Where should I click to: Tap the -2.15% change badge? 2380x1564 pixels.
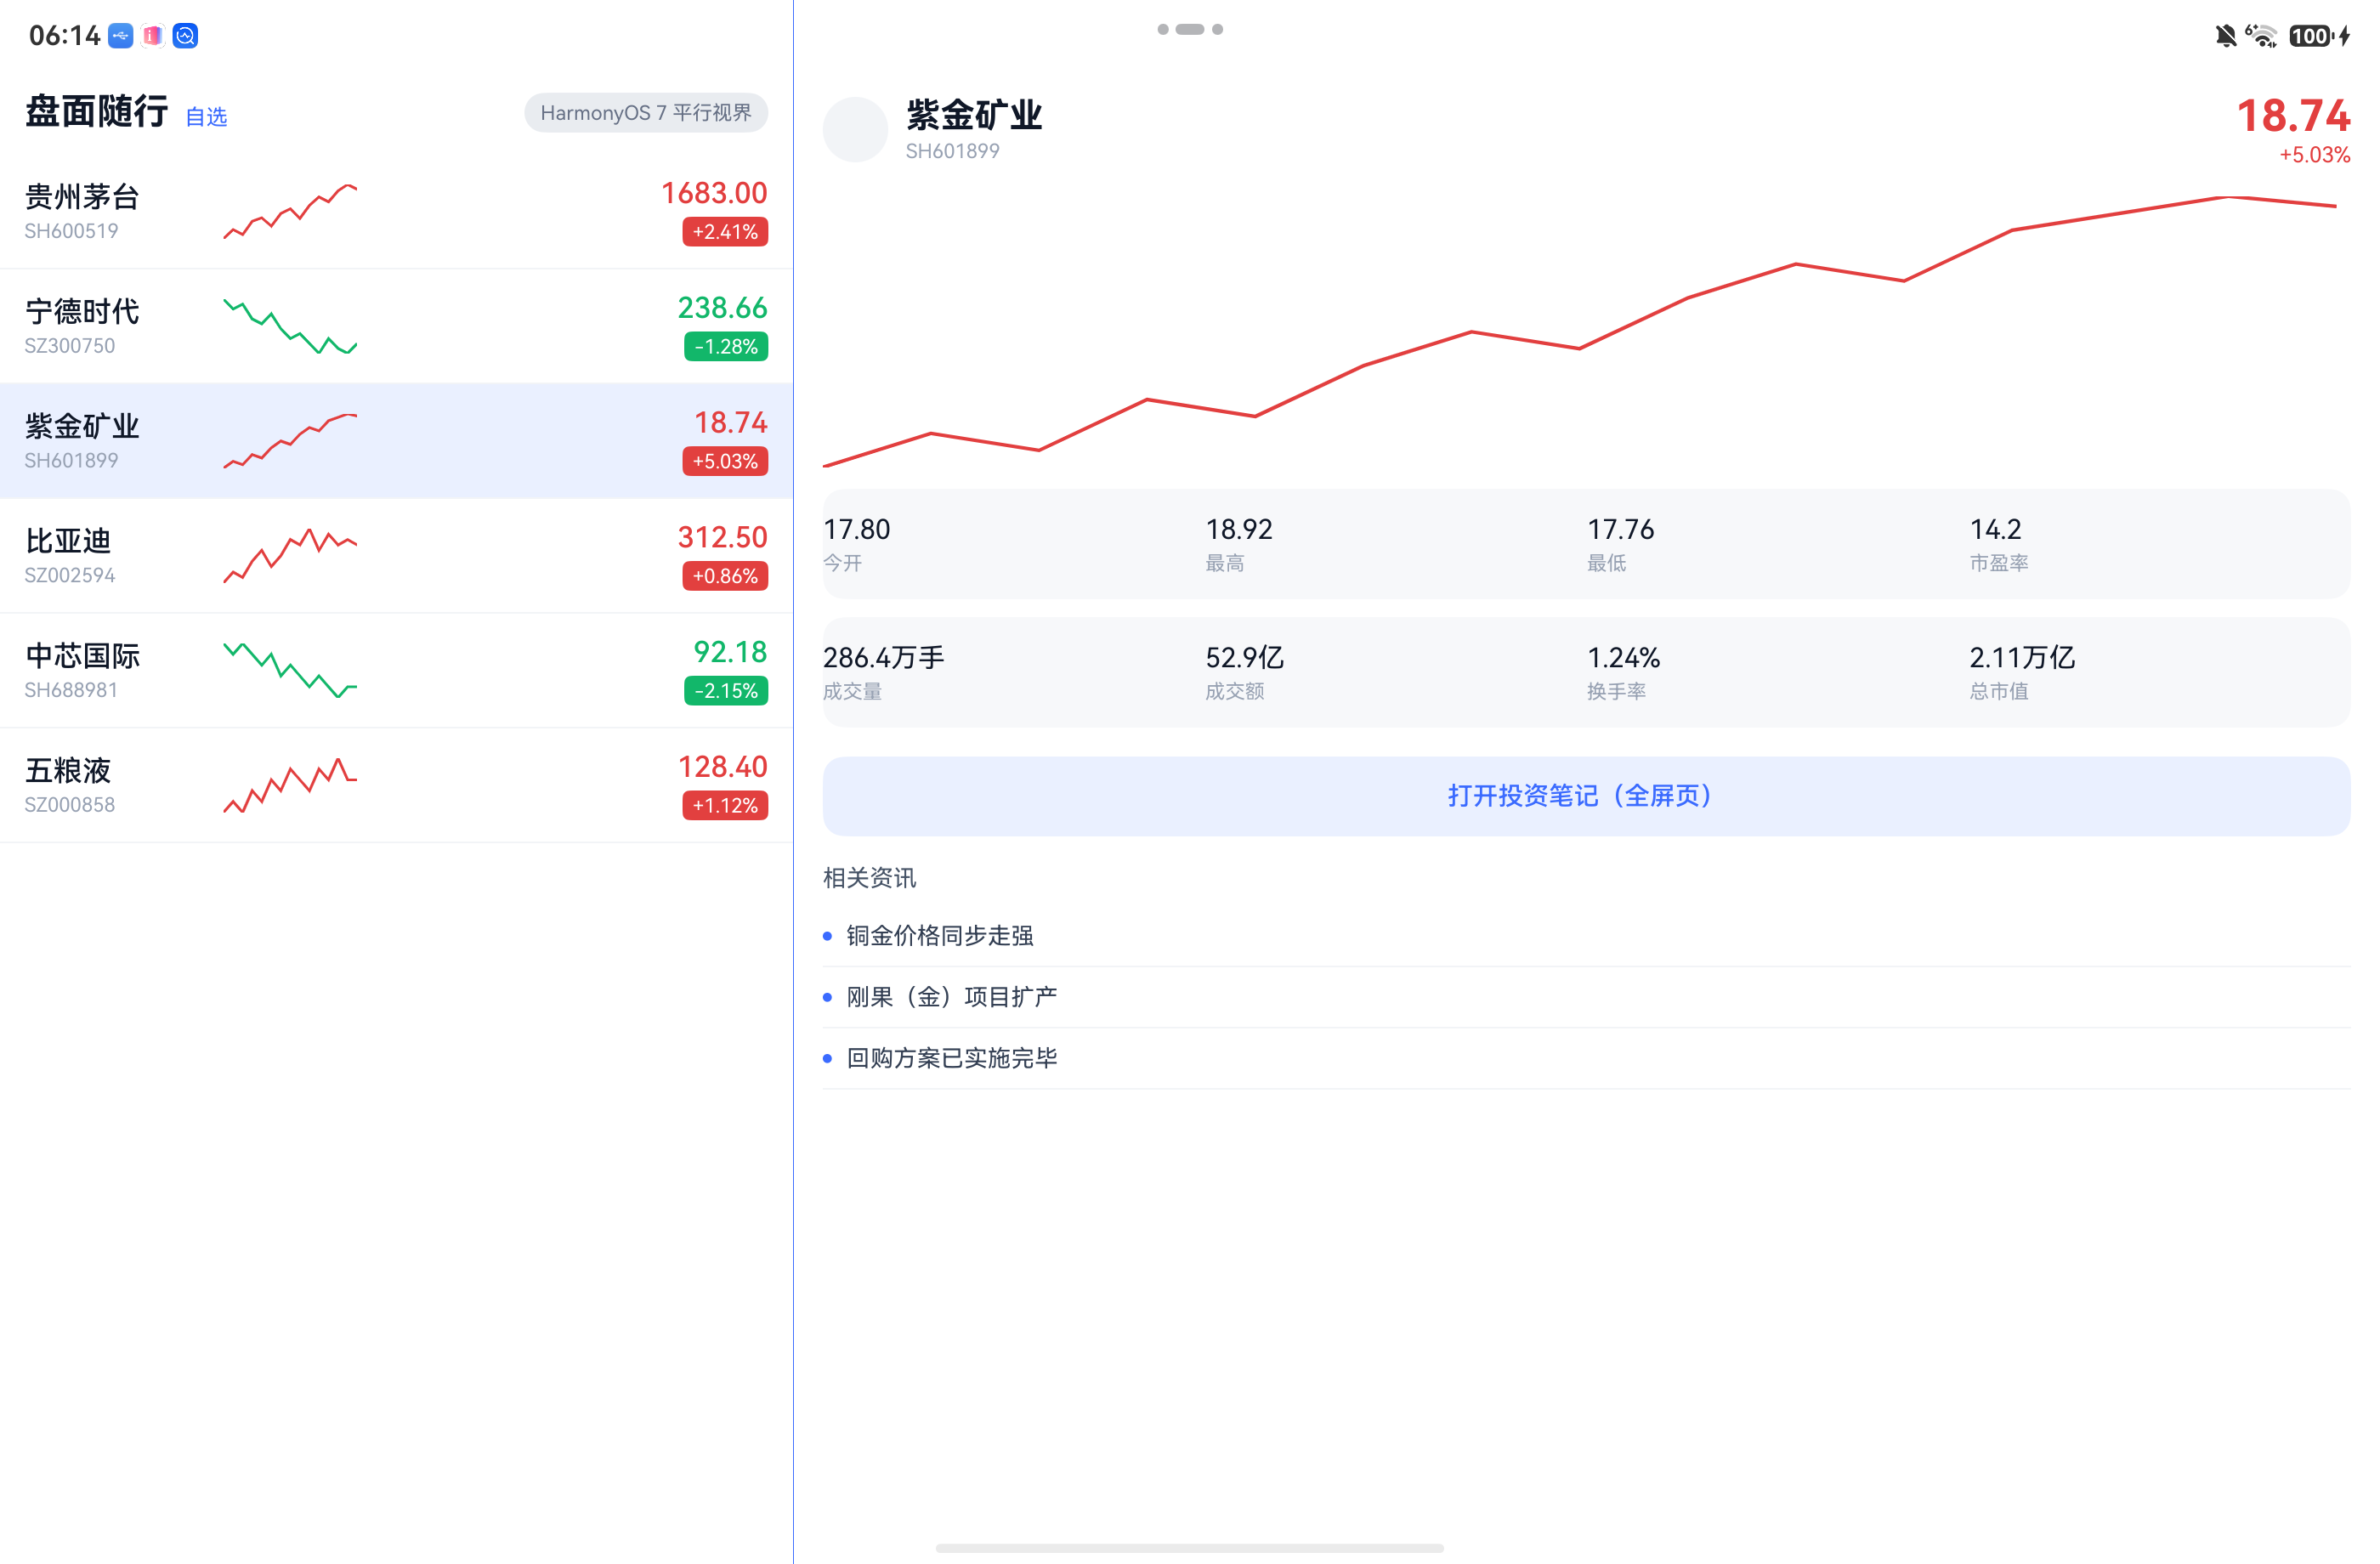pyautogui.click(x=726, y=691)
